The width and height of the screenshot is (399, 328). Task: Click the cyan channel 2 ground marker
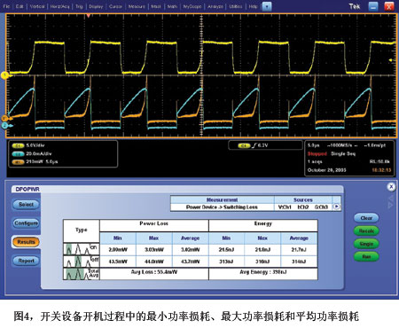coord(4,126)
